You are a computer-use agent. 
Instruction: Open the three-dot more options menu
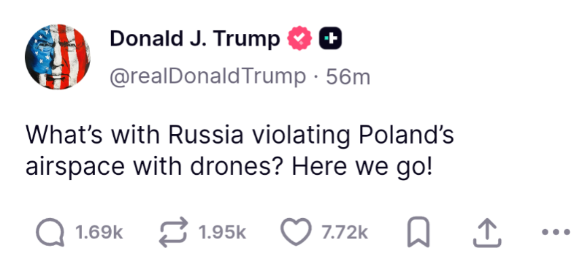coord(558,232)
